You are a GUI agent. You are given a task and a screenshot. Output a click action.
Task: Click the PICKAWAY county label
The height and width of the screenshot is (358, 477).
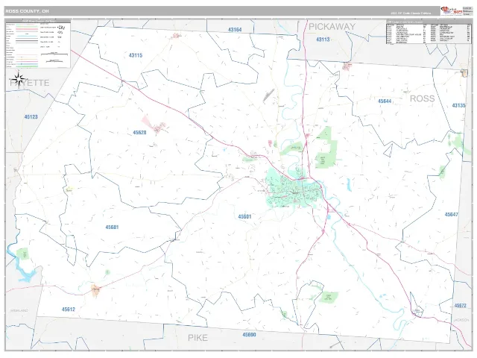[x=332, y=27]
